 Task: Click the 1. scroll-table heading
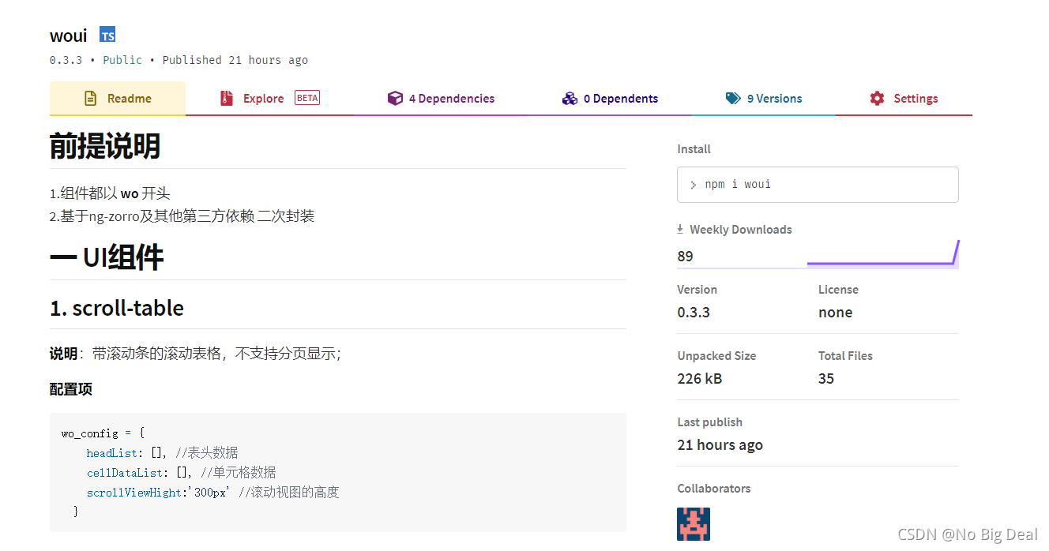tap(117, 308)
